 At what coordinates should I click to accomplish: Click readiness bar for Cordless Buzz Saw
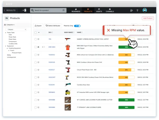click(x=127, y=85)
